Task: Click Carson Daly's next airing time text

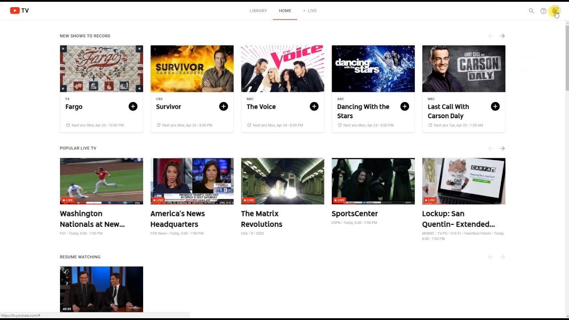Action: pyautogui.click(x=458, y=125)
